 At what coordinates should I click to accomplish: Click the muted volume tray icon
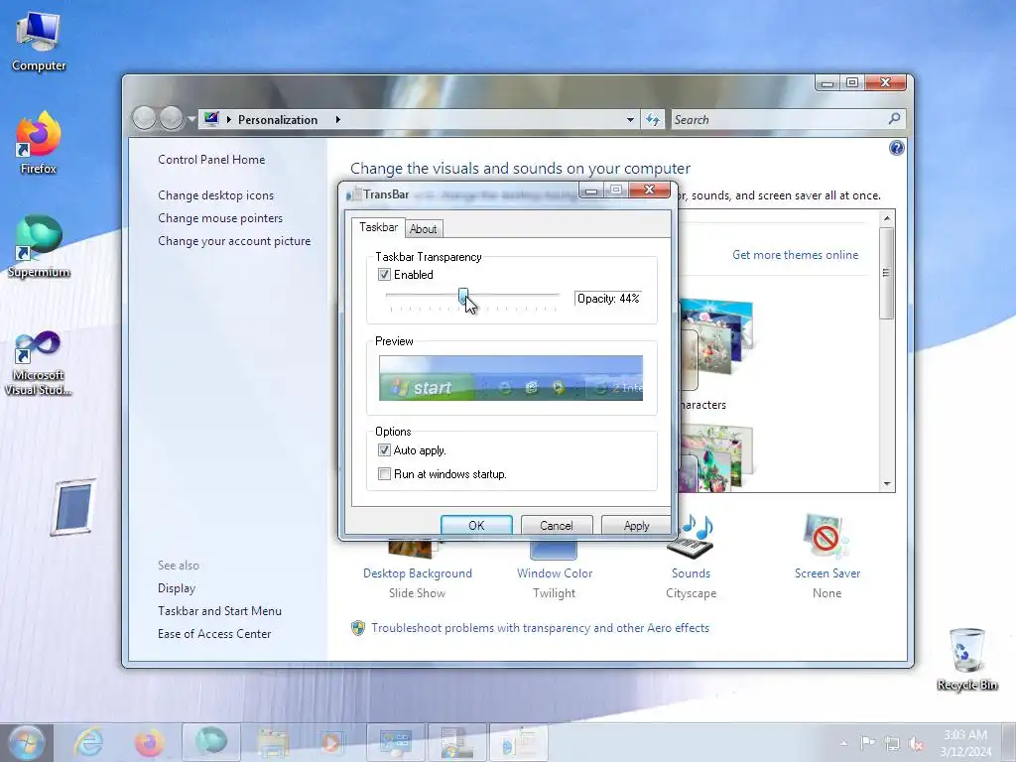coord(916,744)
